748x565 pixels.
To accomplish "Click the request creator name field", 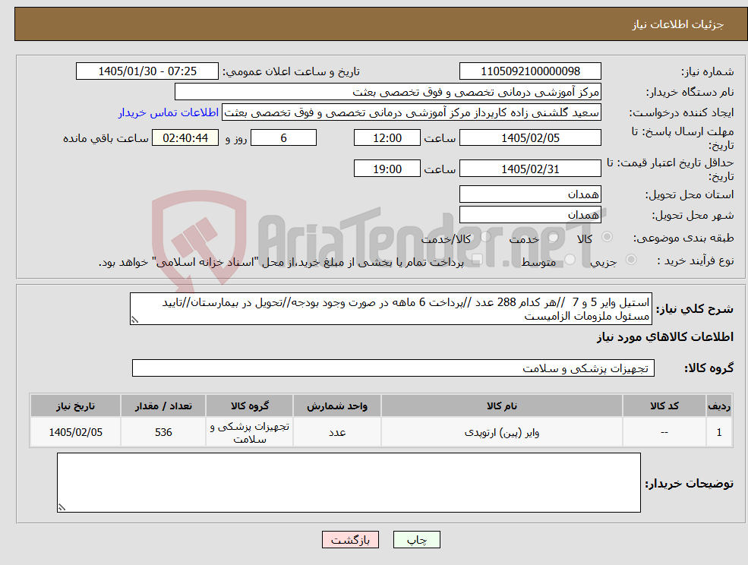I will point(411,112).
